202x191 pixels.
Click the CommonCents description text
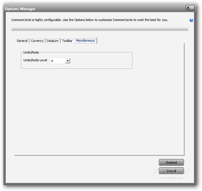coord(90,20)
